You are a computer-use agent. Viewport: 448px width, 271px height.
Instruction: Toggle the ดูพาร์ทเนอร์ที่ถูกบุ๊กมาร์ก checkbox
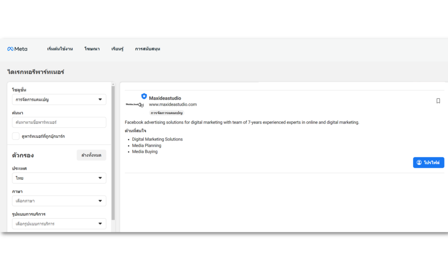pos(16,136)
